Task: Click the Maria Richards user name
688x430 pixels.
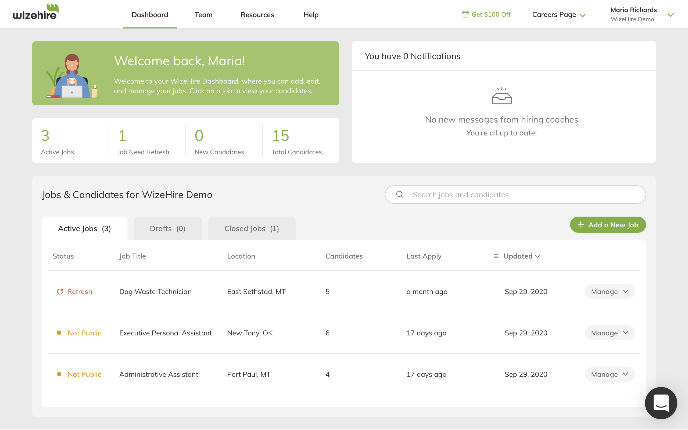Action: click(633, 10)
